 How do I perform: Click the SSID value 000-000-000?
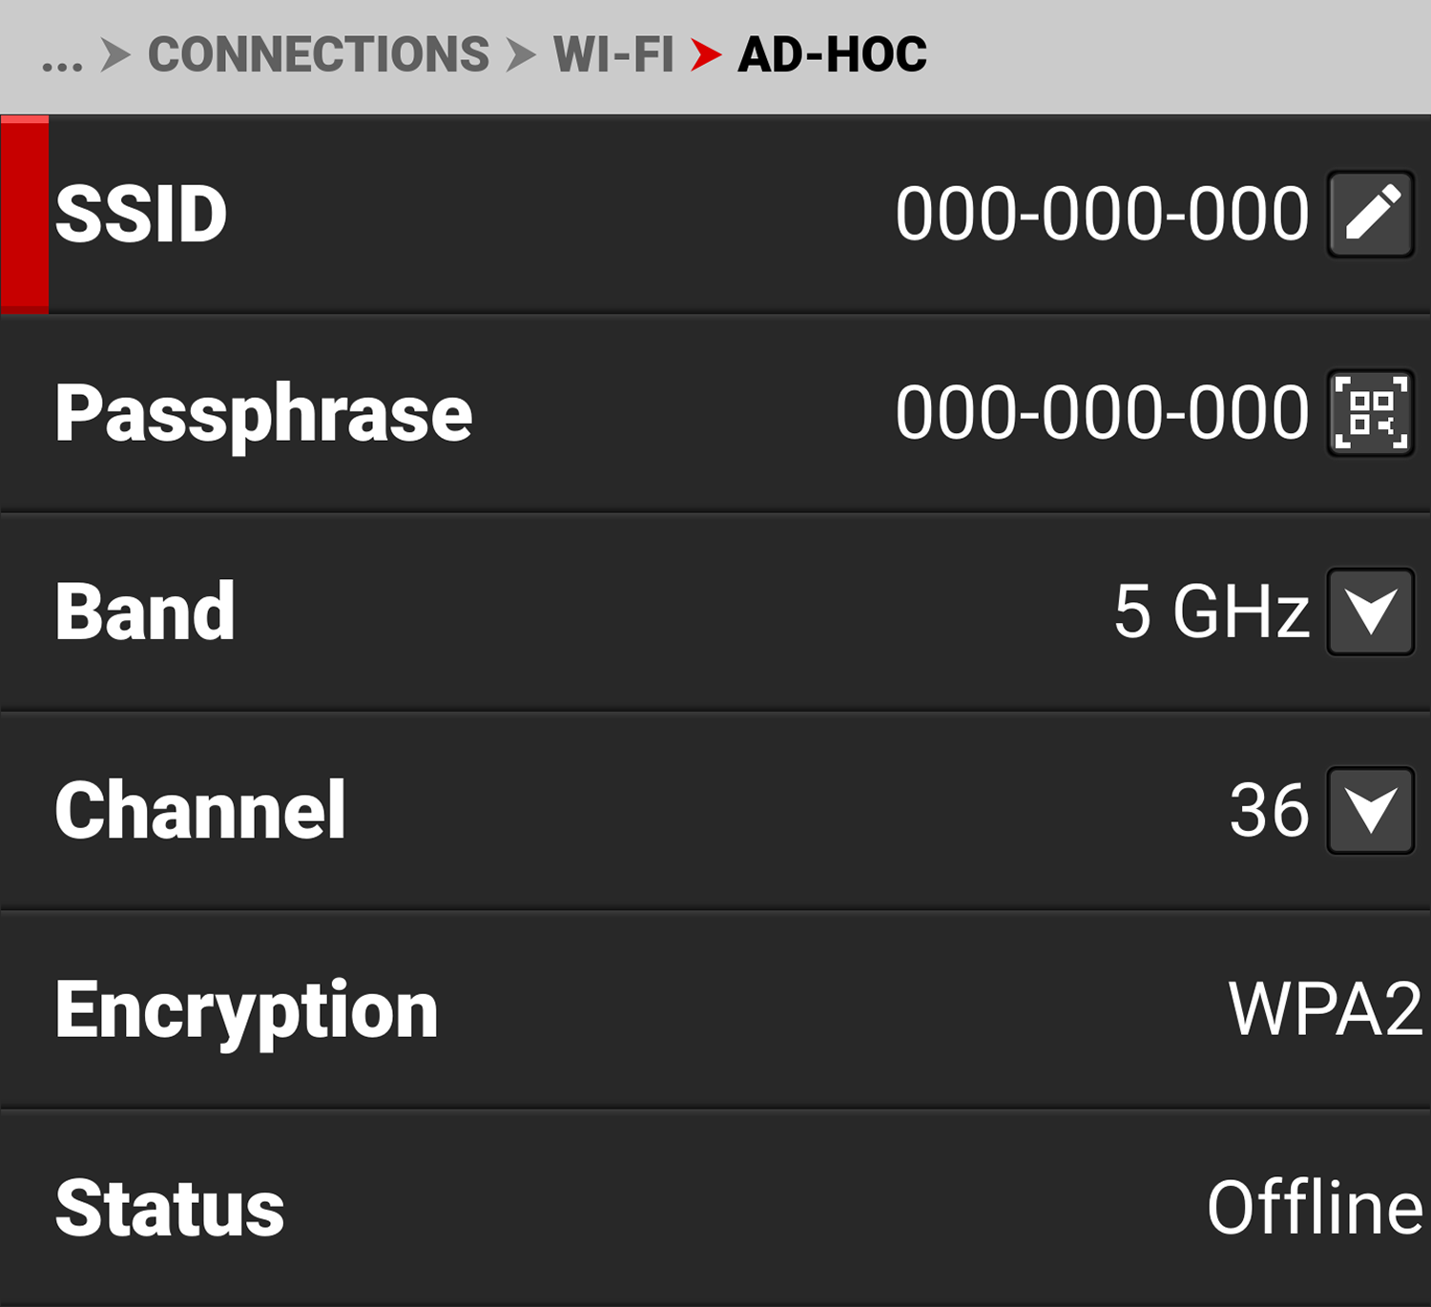pos(1102,212)
